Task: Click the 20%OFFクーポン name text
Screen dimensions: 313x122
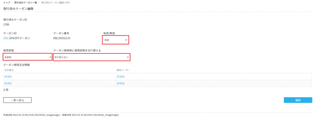Action: pos(20,38)
